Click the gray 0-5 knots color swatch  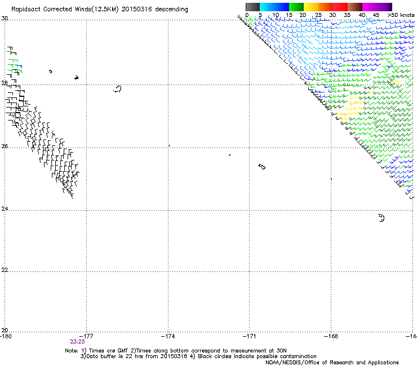252,7
